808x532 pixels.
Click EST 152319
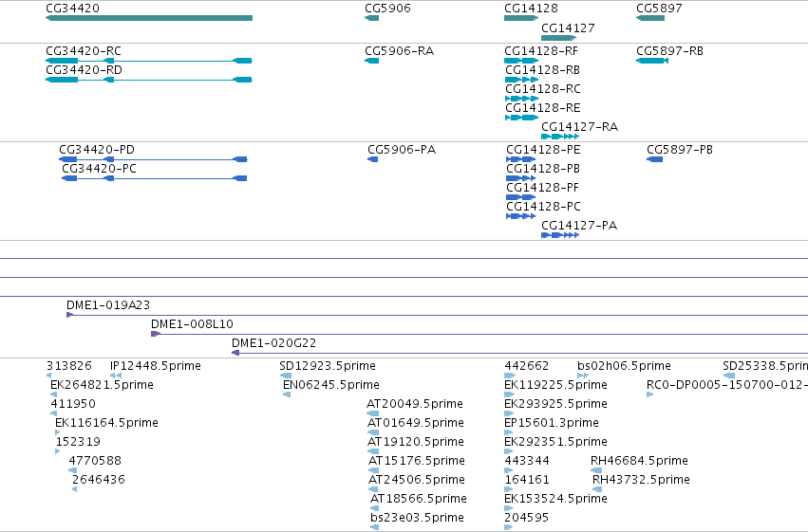(78, 442)
